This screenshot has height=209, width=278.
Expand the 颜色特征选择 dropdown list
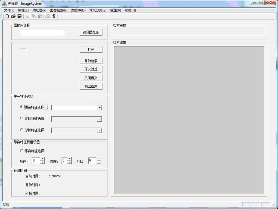point(99,108)
